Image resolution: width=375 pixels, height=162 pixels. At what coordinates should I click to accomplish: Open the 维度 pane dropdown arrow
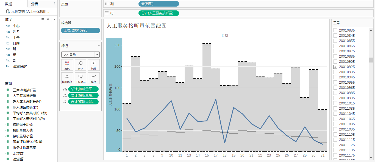pos(54,19)
